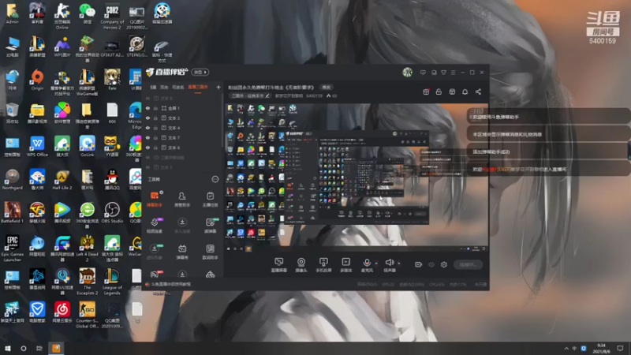Open Company of Heroes 2 shortcut
Image resolution: width=631 pixels, height=355 pixels.
coord(112,17)
